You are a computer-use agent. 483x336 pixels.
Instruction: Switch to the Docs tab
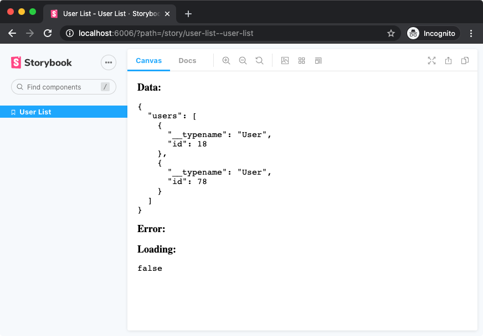187,61
